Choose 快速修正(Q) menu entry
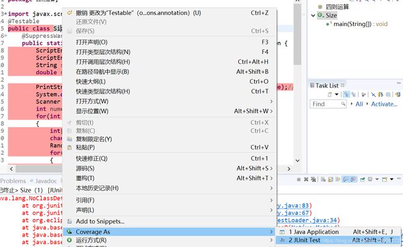 click(x=170, y=158)
